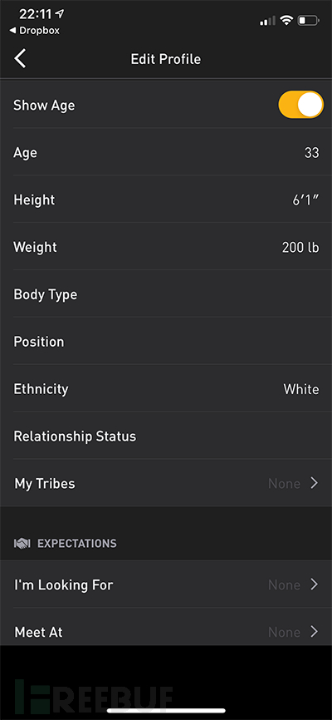Tap the location arrow icon near the clock
Image resolution: width=332 pixels, height=720 pixels.
click(60, 14)
